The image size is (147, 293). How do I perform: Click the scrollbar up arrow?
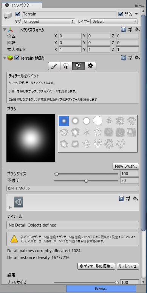tap(144, 11)
